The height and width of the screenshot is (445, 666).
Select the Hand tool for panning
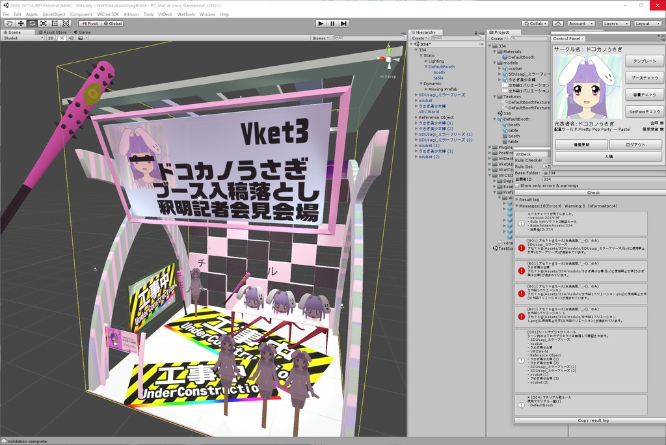pyautogui.click(x=9, y=23)
